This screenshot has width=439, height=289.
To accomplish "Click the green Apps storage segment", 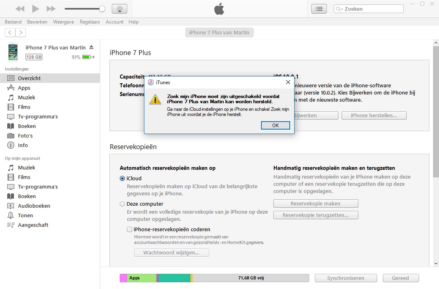I will click(x=142, y=278).
